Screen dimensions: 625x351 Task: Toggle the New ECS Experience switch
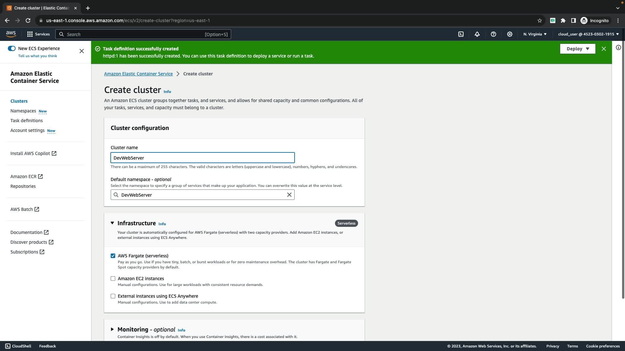click(12, 48)
